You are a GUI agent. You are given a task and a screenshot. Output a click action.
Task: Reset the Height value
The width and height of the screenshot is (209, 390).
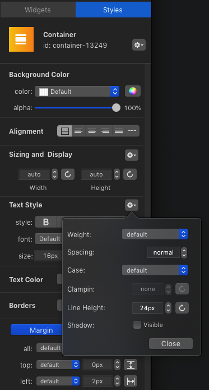(130, 174)
